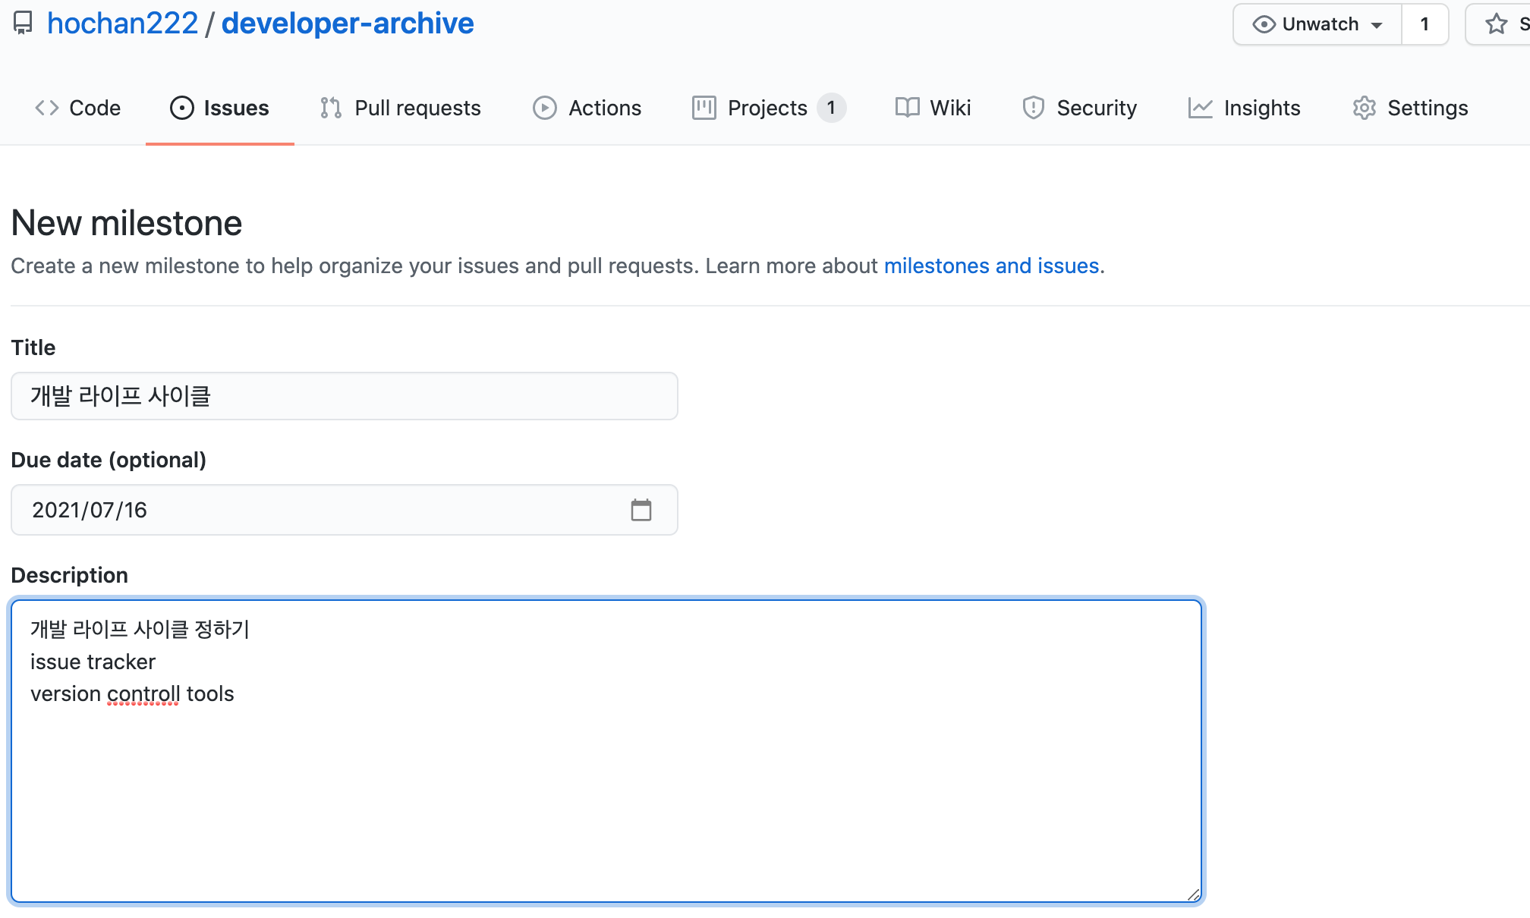1530x918 pixels.
Task: Focus the Title input field
Action: coord(344,396)
